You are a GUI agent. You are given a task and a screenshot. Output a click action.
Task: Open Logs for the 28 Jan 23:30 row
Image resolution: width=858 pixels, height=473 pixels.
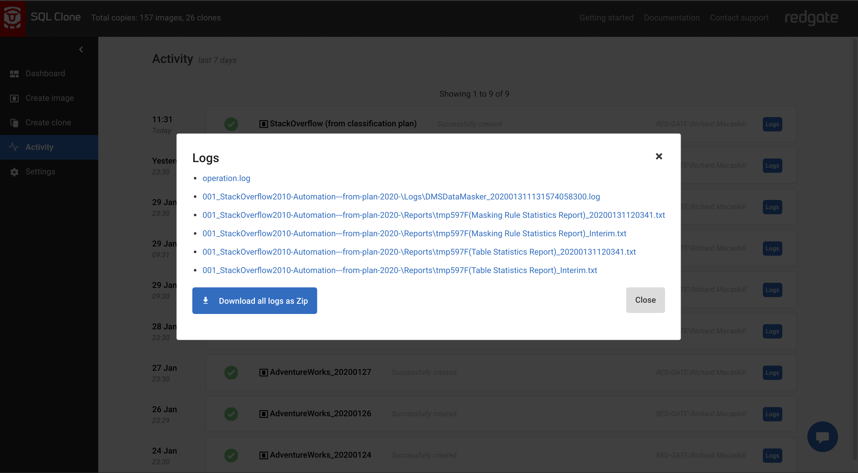(x=772, y=331)
